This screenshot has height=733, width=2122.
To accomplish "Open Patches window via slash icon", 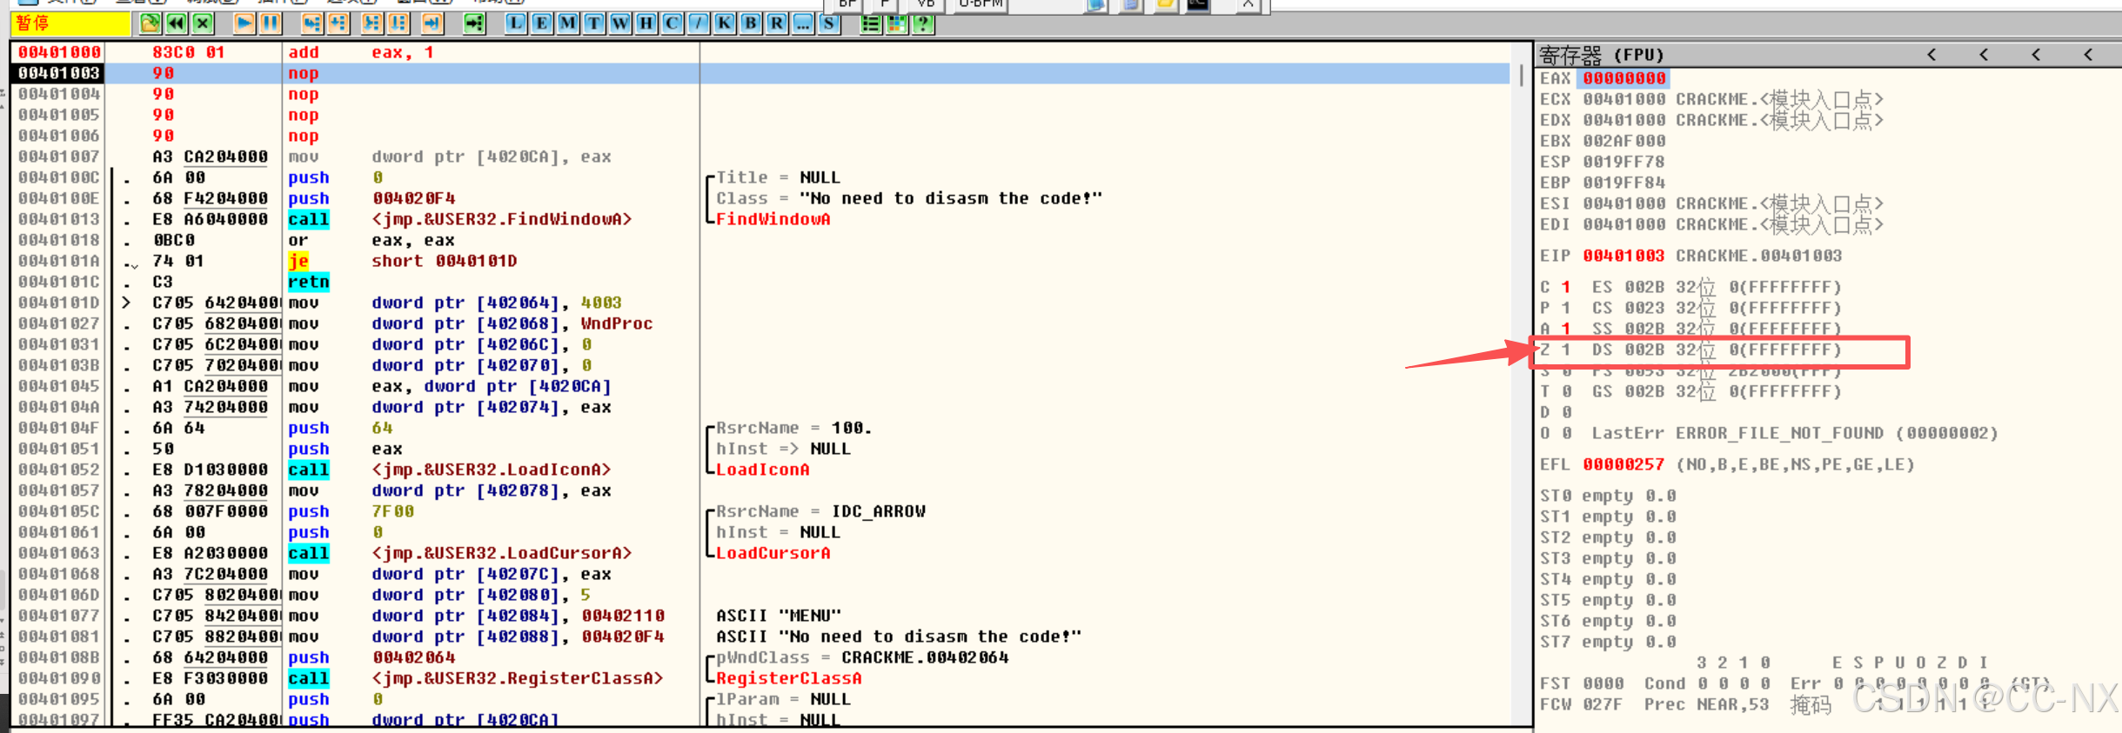I will [699, 23].
